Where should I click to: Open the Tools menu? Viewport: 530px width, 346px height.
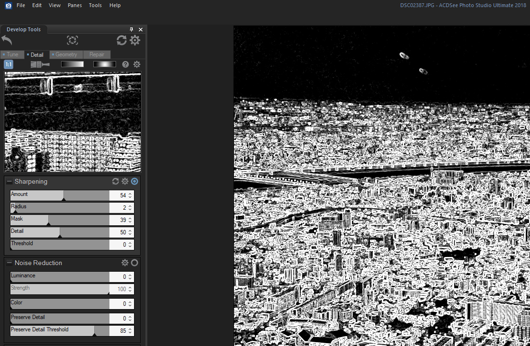point(95,5)
